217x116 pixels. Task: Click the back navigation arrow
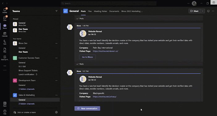(x=3, y=3)
